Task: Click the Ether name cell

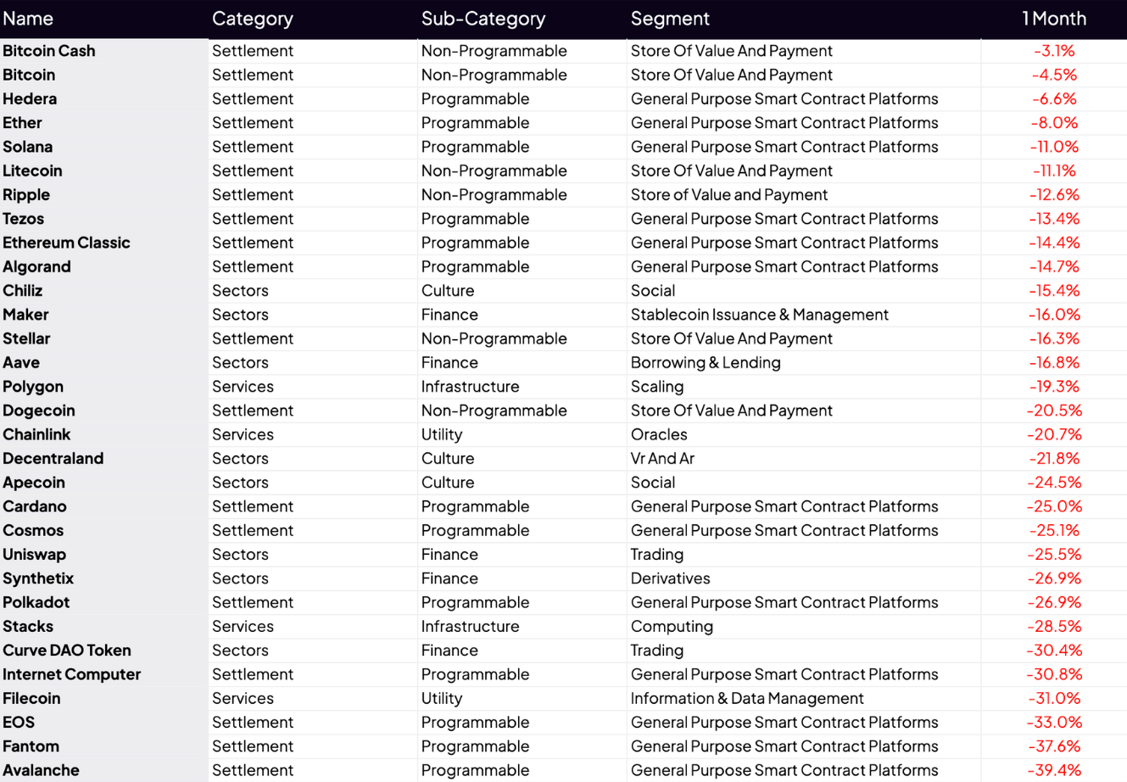Action: pyautogui.click(x=22, y=123)
